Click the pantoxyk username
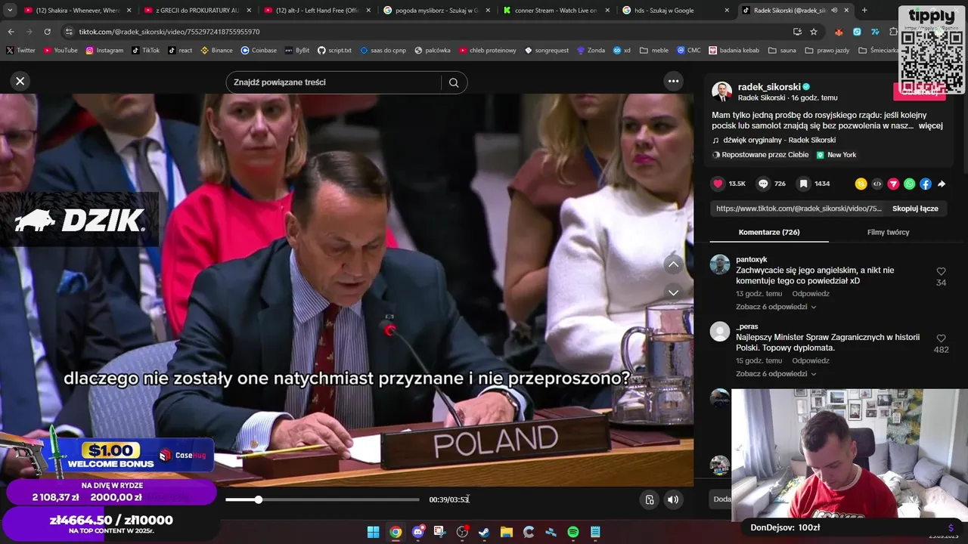 click(751, 259)
